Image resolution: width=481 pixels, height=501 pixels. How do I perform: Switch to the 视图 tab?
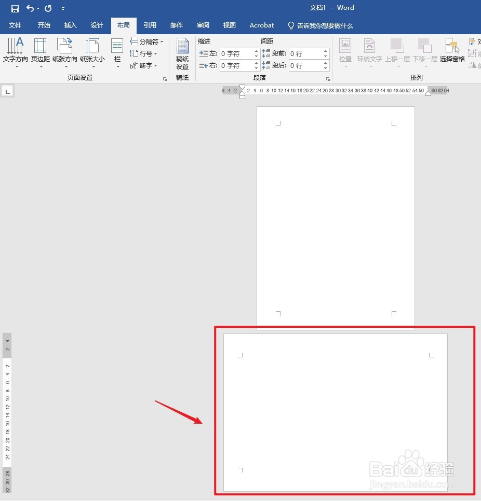[x=229, y=25]
